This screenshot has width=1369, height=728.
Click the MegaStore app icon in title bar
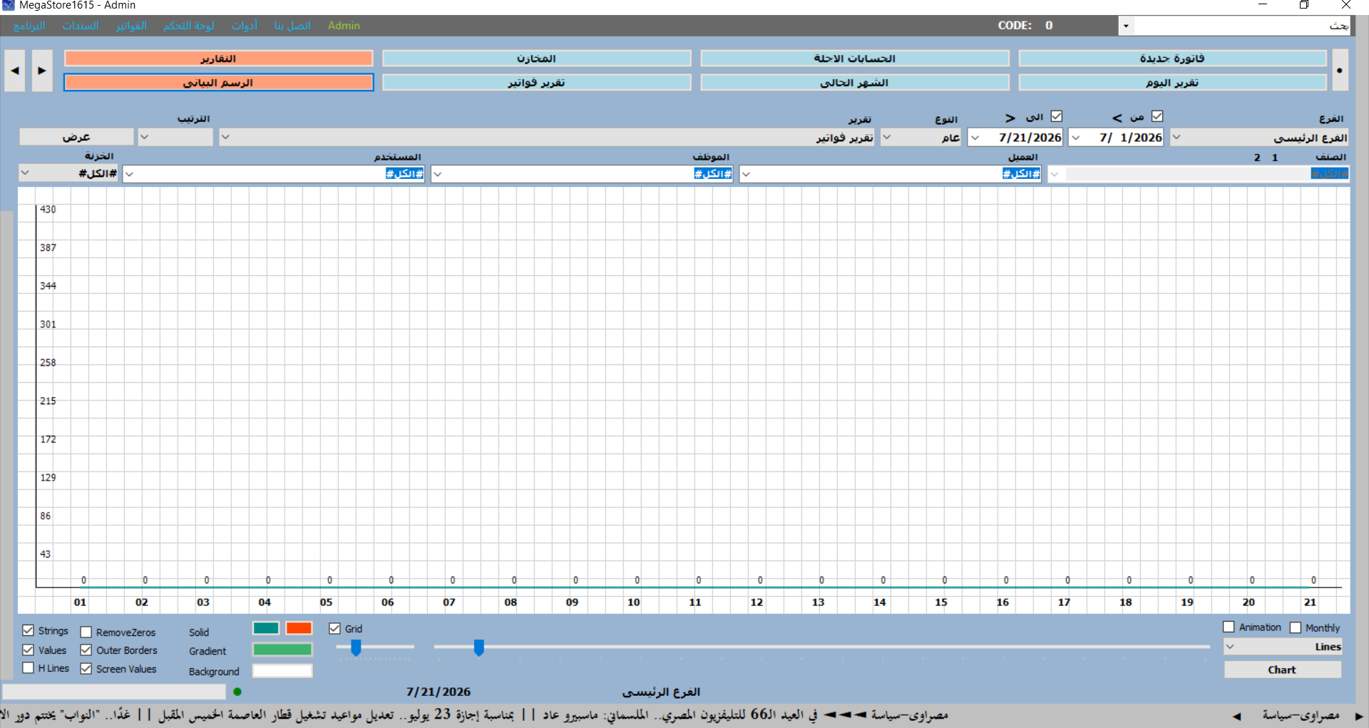pos(9,5)
